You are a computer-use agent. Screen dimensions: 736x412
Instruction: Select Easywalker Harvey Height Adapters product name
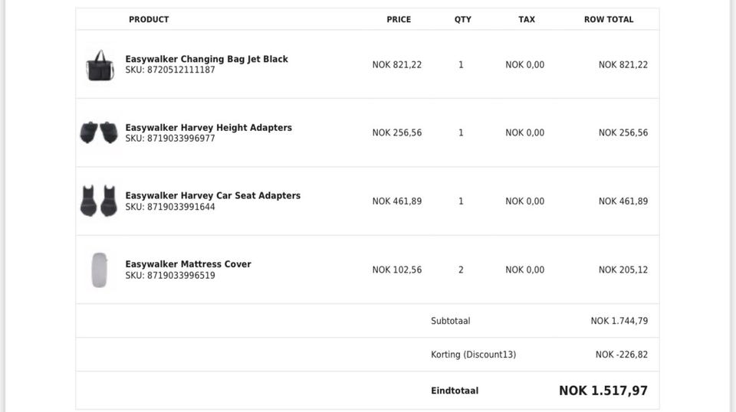209,127
